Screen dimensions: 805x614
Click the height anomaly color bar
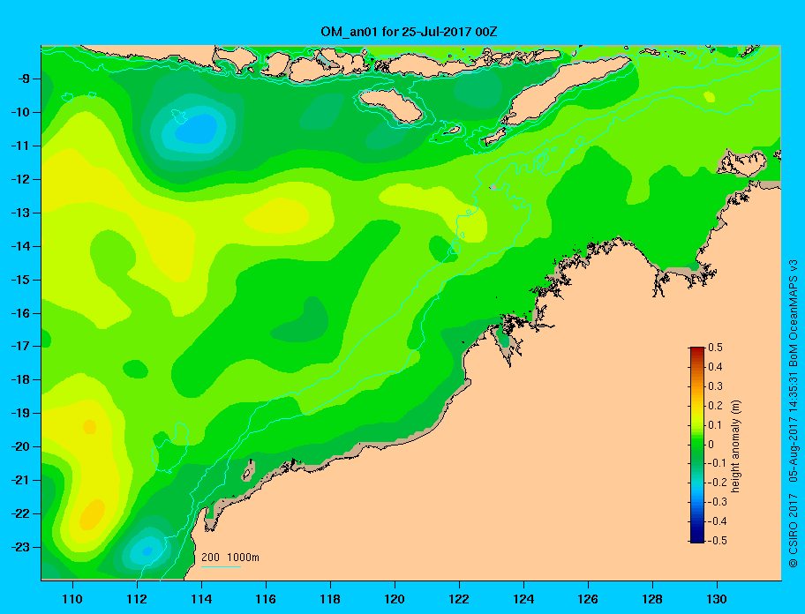[697, 445]
